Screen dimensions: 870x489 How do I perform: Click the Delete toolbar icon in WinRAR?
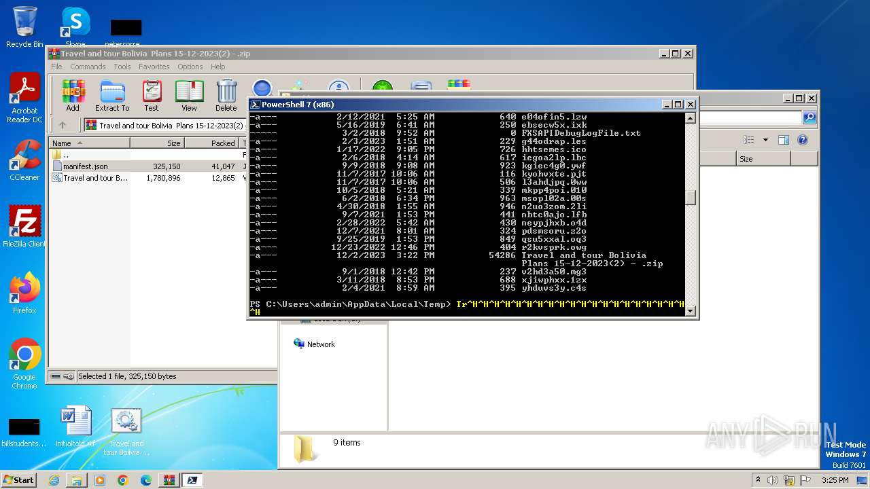pos(226,96)
